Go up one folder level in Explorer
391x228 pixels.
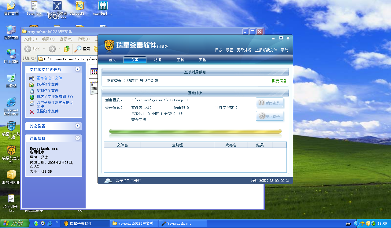pos(67,49)
